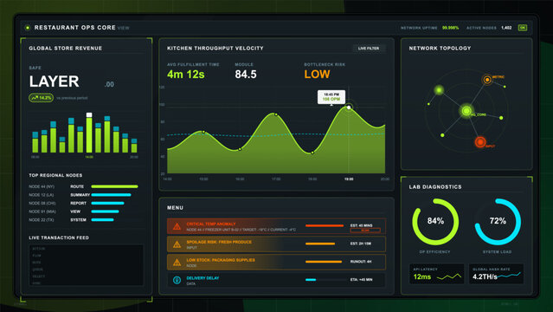The width and height of the screenshot is (553, 312).
Task: Click the Live Transaction Feed list box
Action: click(x=86, y=265)
